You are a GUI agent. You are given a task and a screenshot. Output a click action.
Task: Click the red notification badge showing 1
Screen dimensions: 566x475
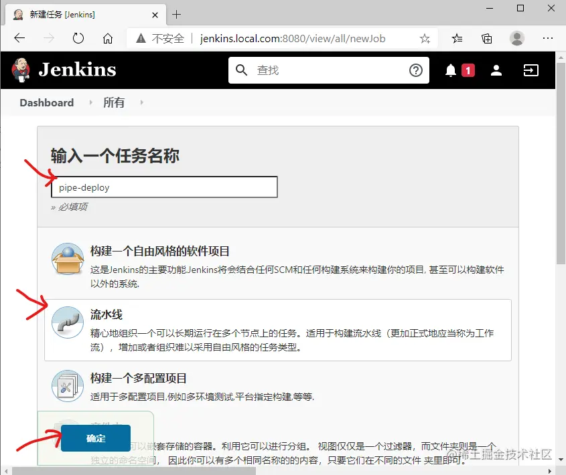(468, 70)
